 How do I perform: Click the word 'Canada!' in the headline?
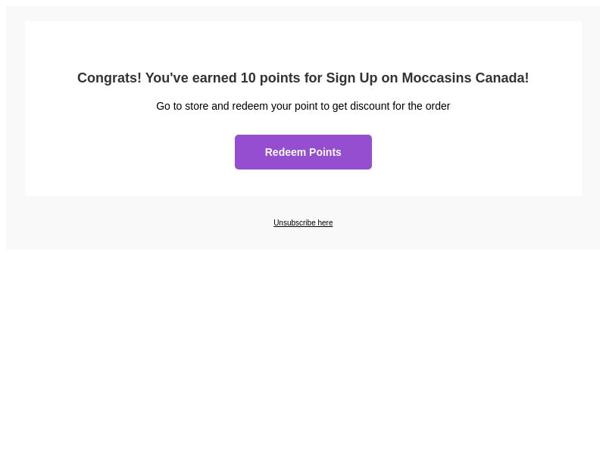pyautogui.click(x=502, y=78)
